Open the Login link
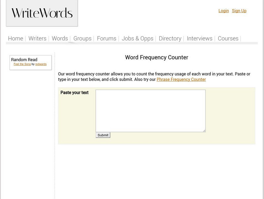The height and width of the screenshot is (199, 264). point(223,11)
